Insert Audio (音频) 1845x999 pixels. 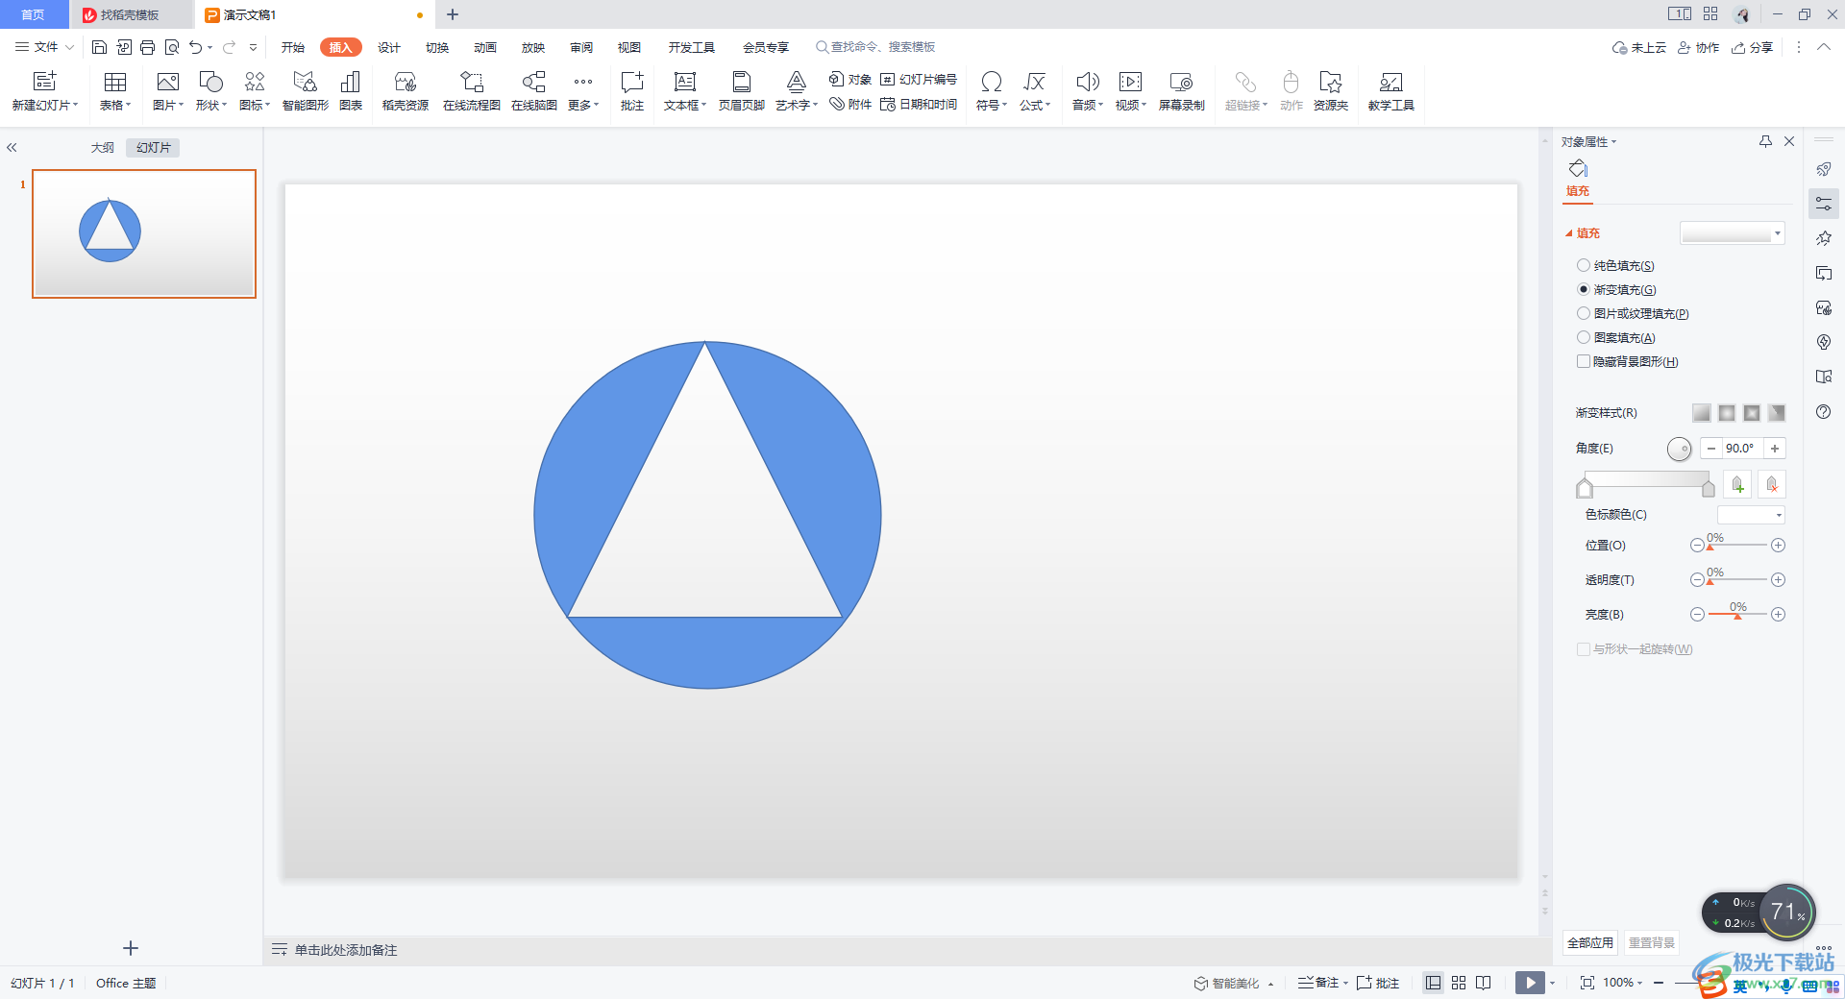1088,90
